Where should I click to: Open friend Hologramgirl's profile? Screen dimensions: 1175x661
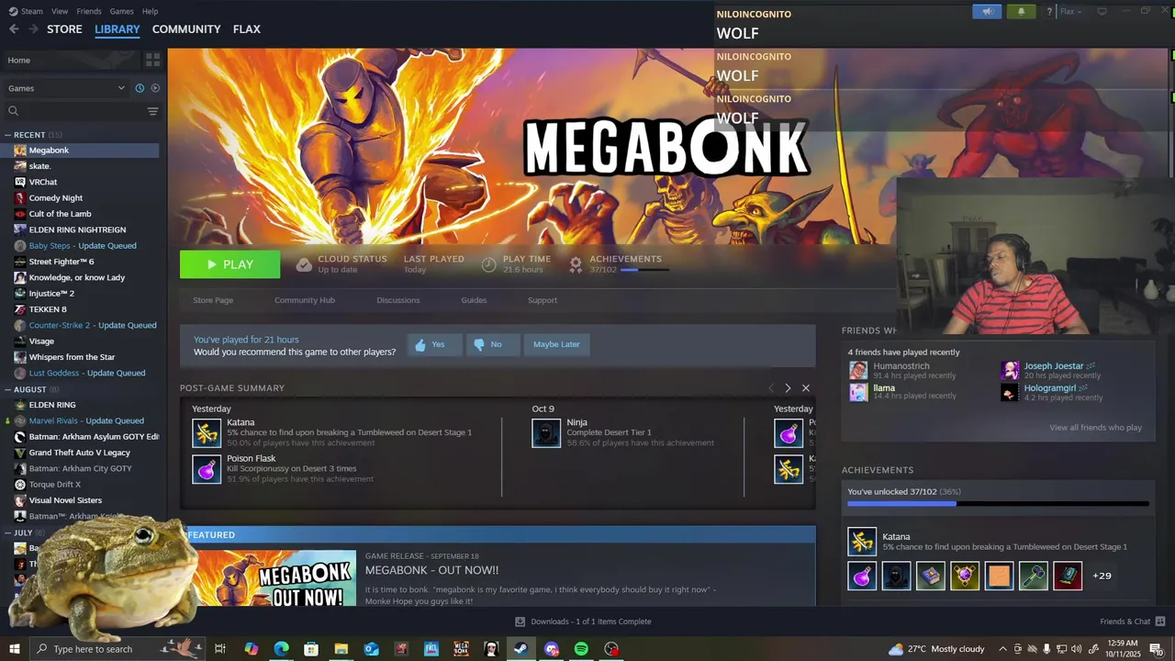click(1049, 388)
